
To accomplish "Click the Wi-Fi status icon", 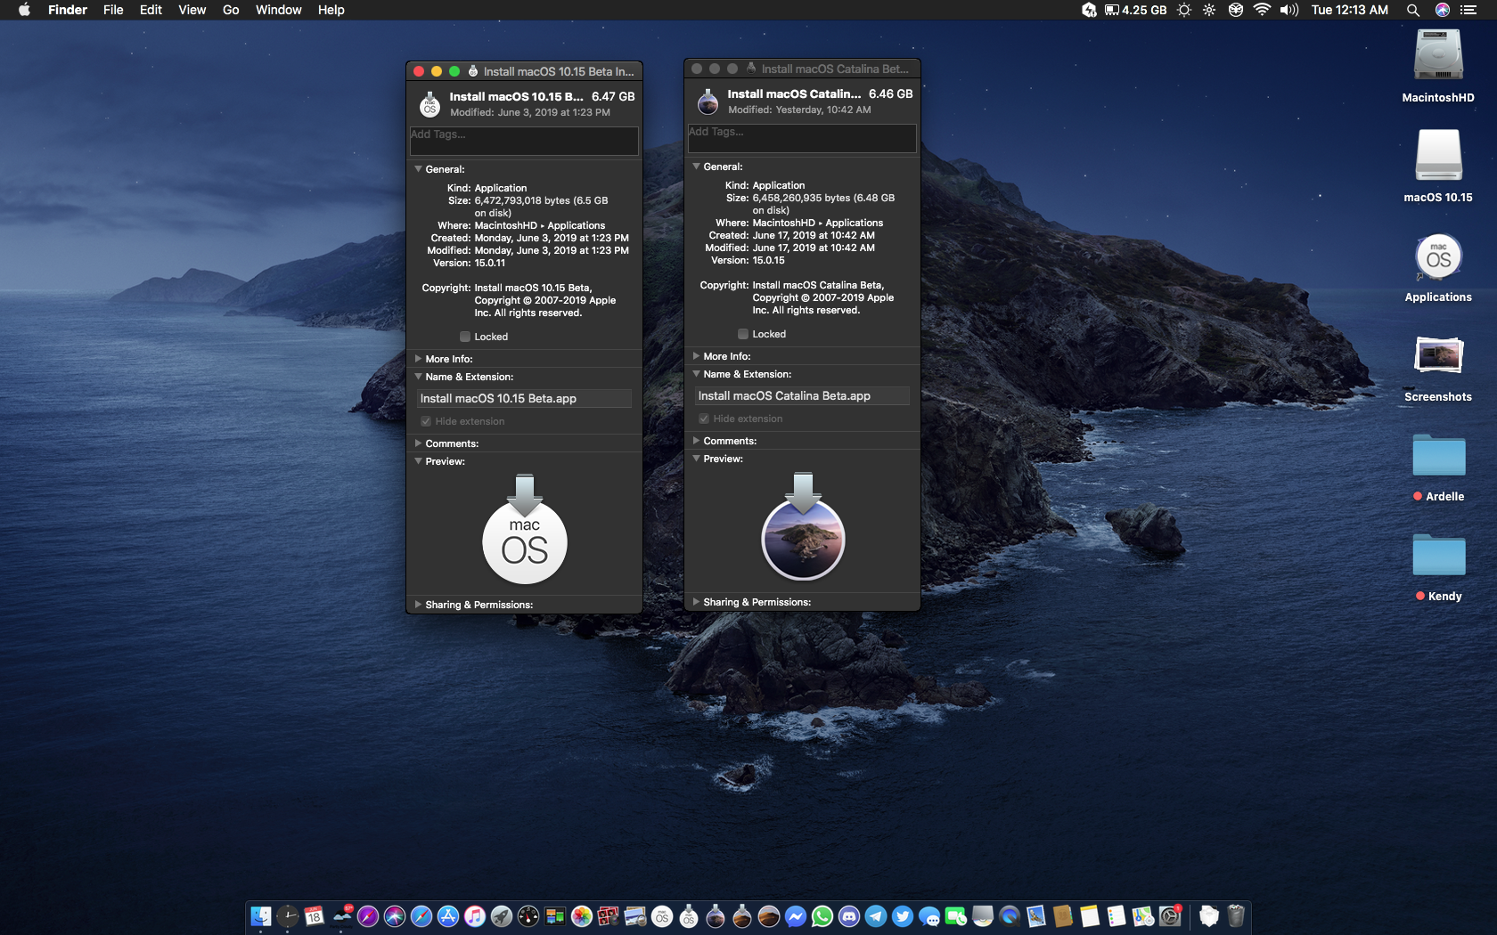I will (x=1261, y=10).
